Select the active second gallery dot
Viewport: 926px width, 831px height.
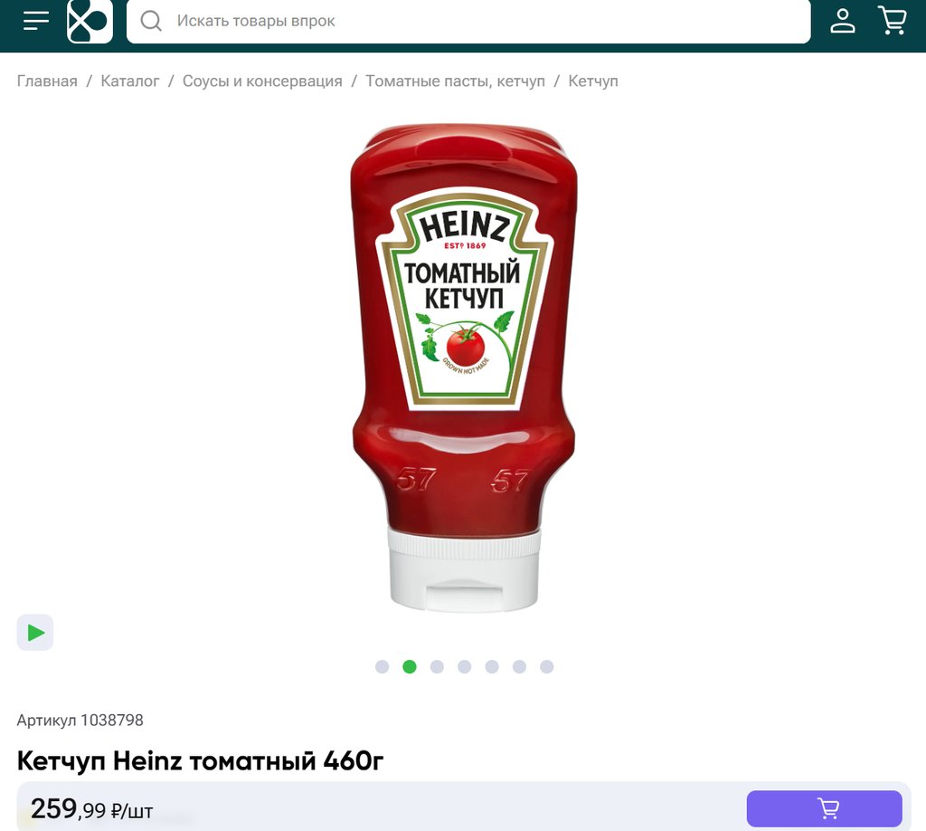(410, 666)
